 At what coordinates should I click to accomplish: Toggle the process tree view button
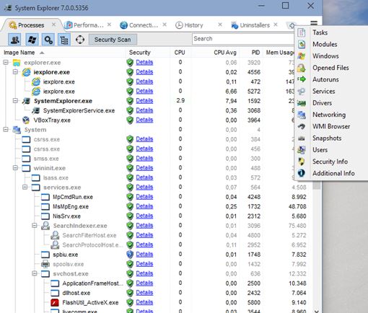point(64,40)
